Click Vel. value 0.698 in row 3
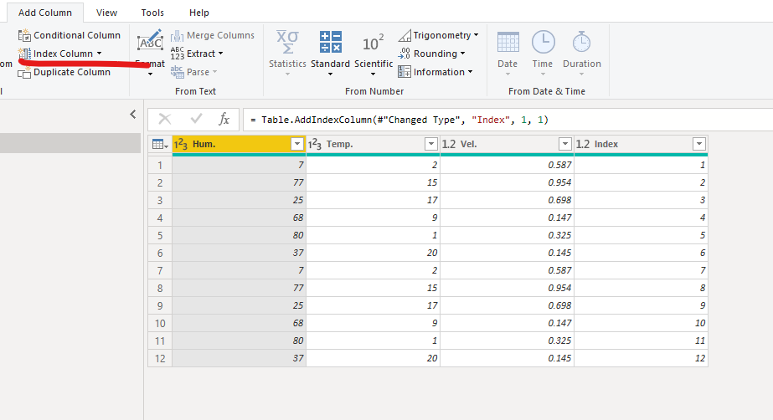This screenshot has height=420, width=773. [x=508, y=201]
